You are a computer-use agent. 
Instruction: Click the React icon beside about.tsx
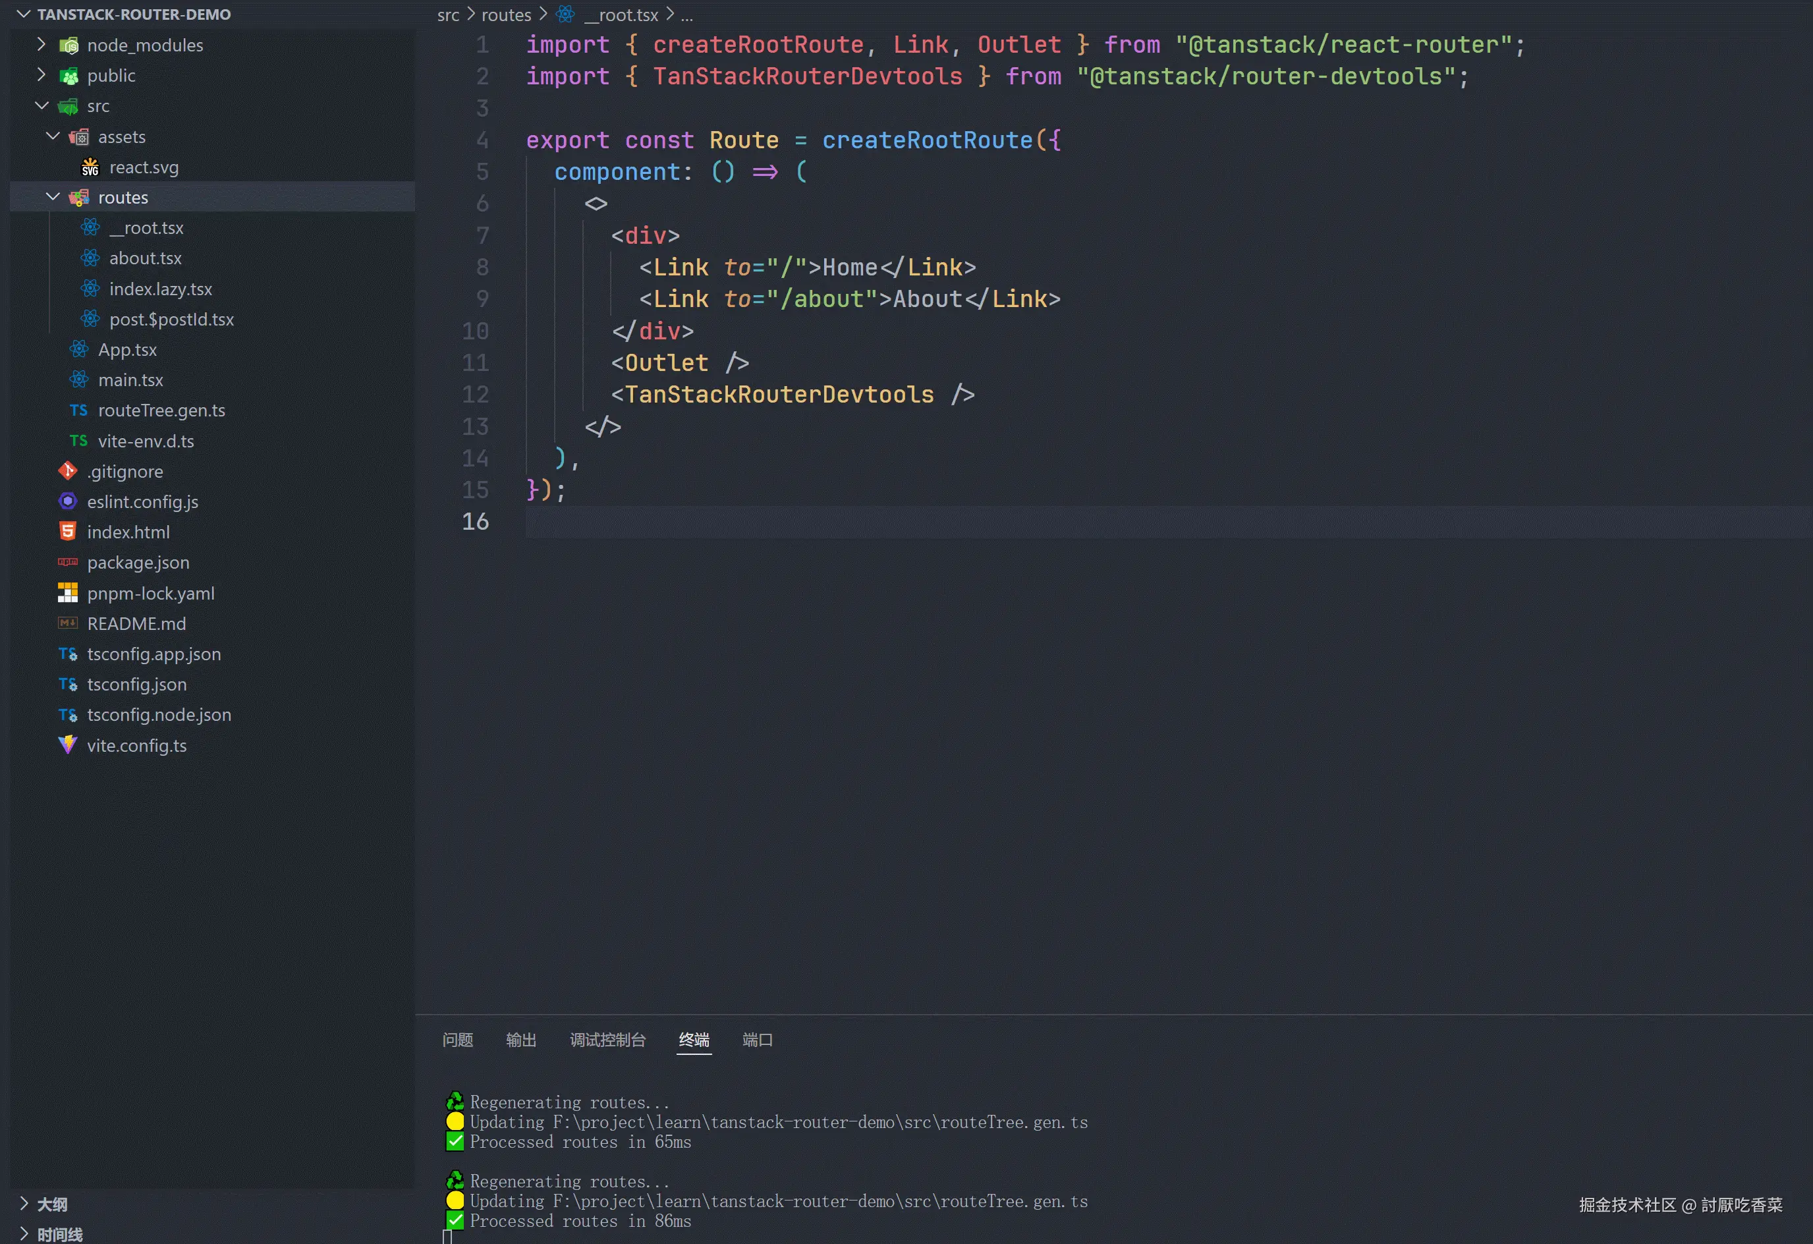tap(90, 258)
